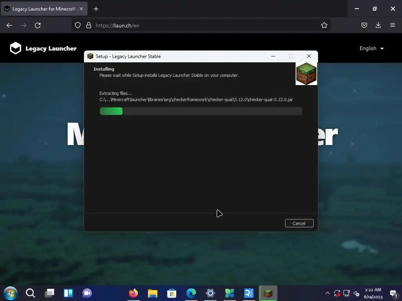This screenshot has height=301, width=402.
Task: Open Microsoft Store from the taskbar
Action: coord(172,293)
